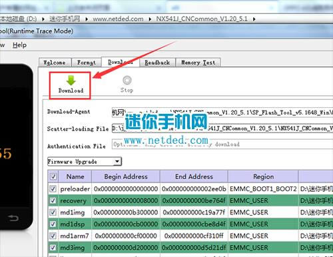The height and width of the screenshot is (257, 333).
Task: Click end address 0x000000000c19a77f cell
Action: coord(194,212)
